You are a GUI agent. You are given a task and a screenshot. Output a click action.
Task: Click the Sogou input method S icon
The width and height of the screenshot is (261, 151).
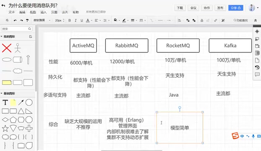click(235, 136)
